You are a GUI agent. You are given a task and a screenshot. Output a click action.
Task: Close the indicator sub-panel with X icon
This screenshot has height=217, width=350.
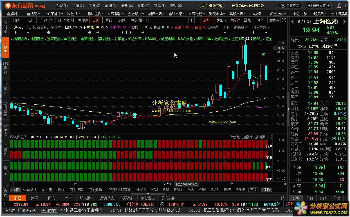[x=270, y=137]
